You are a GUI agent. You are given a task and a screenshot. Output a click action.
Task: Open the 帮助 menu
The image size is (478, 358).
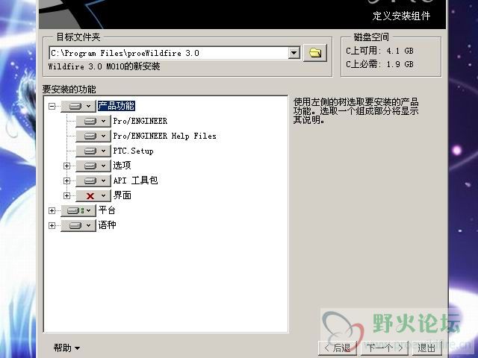[66, 348]
